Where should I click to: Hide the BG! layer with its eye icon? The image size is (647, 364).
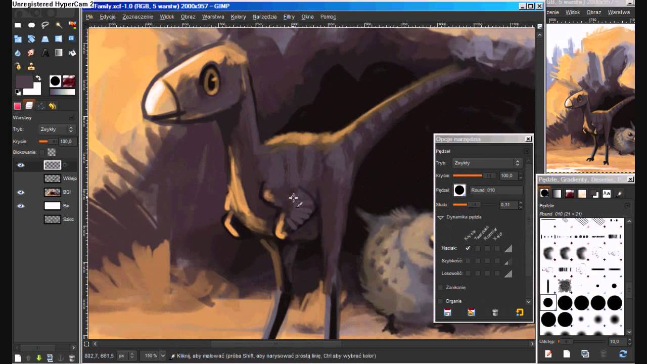(x=21, y=192)
